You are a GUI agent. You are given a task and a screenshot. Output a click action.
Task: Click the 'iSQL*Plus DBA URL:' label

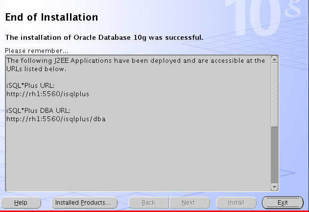coord(38,110)
